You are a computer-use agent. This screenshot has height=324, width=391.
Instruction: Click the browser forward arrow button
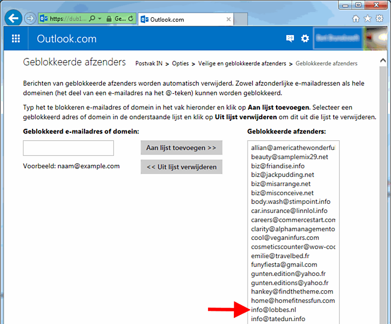click(x=30, y=18)
